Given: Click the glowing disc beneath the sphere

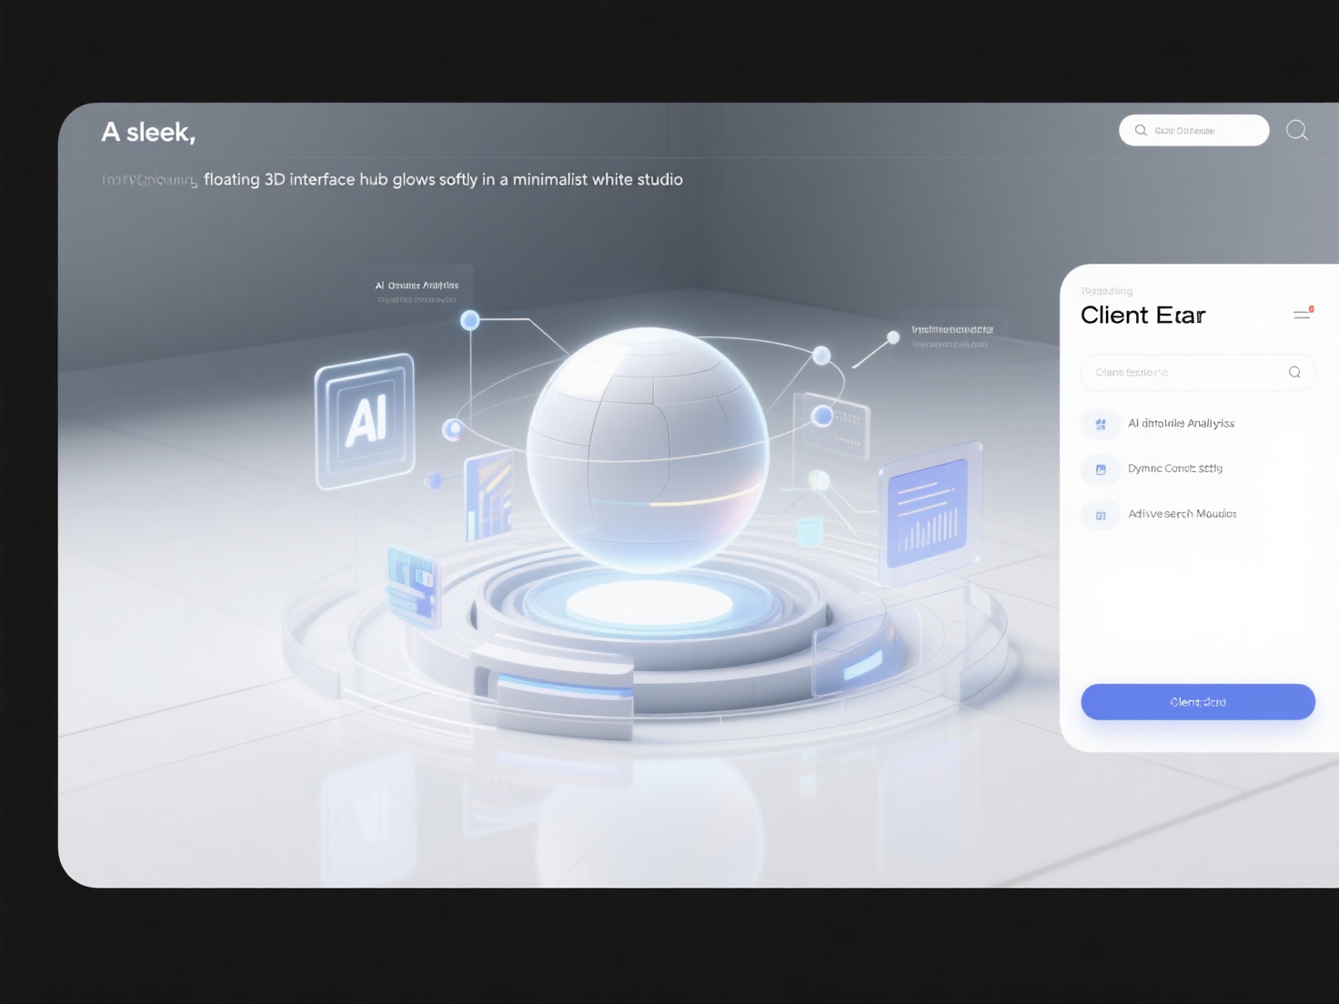Looking at the screenshot, I should 649,604.
